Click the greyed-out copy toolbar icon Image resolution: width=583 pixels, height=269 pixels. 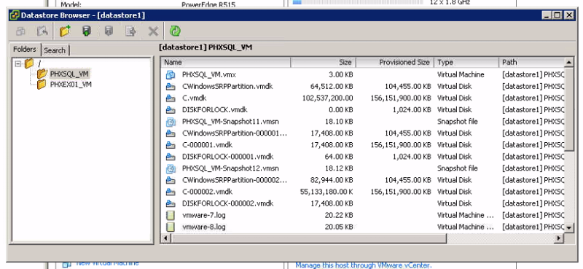coord(20,31)
